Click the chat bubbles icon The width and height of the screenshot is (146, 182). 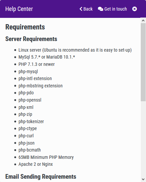tap(100, 9)
